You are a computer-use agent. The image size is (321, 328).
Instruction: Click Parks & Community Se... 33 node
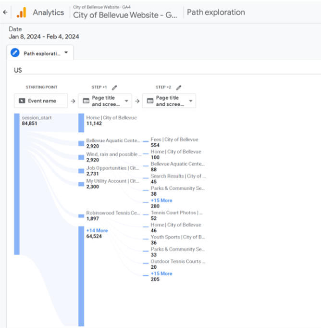tap(178, 252)
